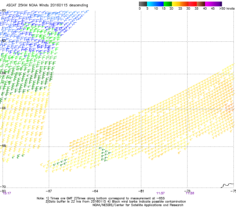The width and height of the screenshot is (236, 207).
Task: Click the legend tick label 40
Action: tap(205, 9)
